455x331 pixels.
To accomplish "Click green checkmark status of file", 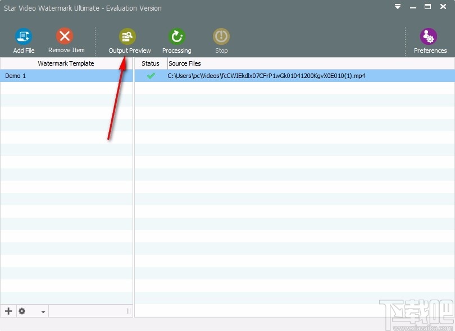I will 151,76.
